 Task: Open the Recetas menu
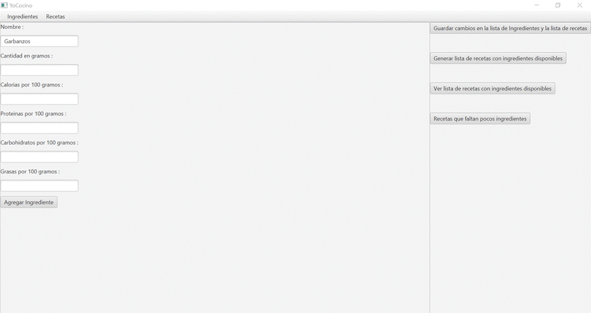(x=55, y=16)
